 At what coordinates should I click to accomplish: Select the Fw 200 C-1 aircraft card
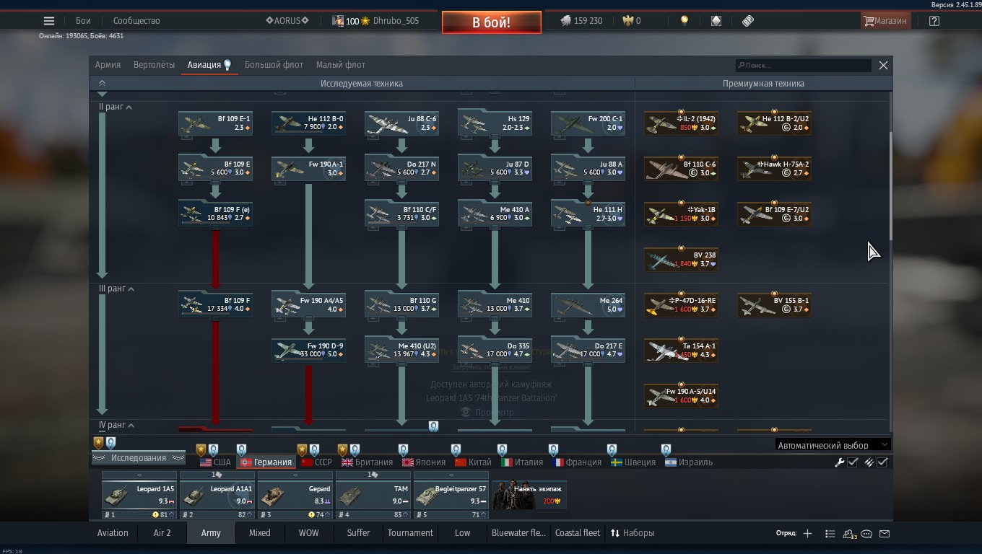(x=588, y=123)
